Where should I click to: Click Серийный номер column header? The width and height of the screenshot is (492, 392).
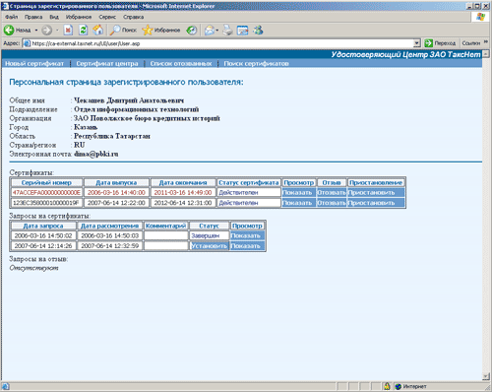46,182
